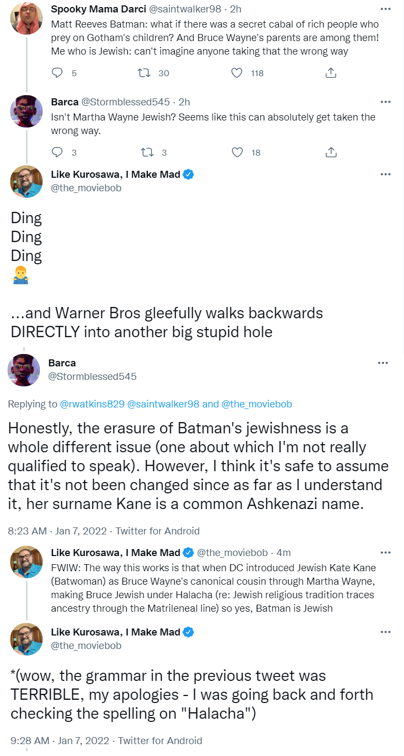Like Spooky Mama Darci's tweet
This screenshot has width=404, height=756.
237,72
